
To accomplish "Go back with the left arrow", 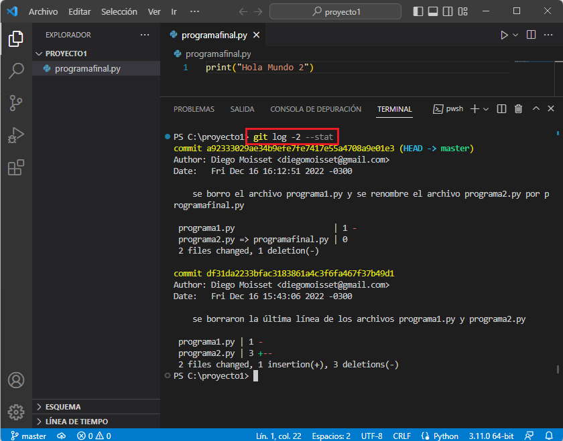I will coord(243,12).
